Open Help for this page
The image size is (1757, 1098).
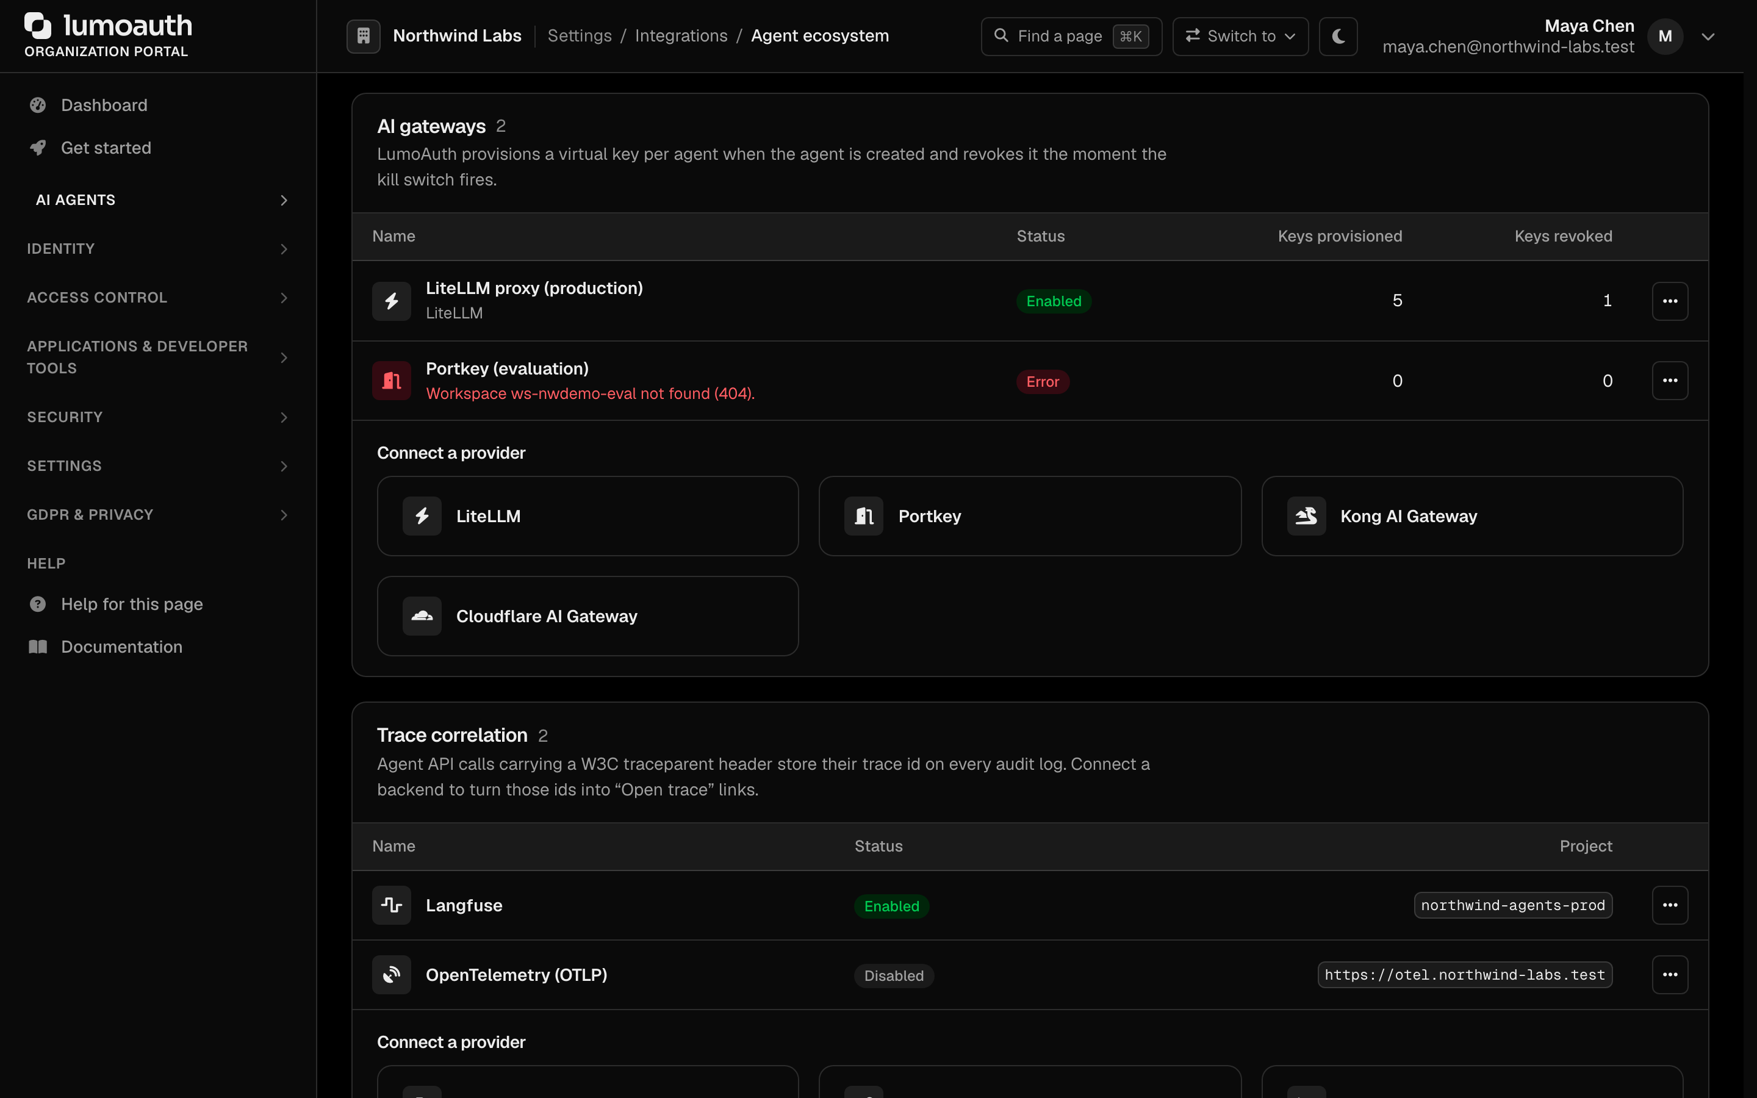(157, 604)
